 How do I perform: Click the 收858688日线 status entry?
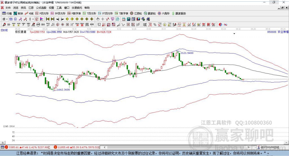[268, 147]
